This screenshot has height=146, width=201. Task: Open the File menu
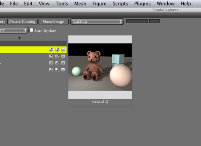[14, 4]
